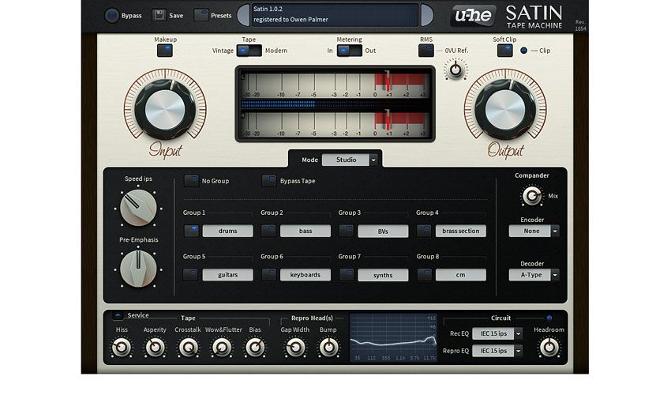Click the synths group name field
Screen dimensions: 671x399
pos(383,274)
